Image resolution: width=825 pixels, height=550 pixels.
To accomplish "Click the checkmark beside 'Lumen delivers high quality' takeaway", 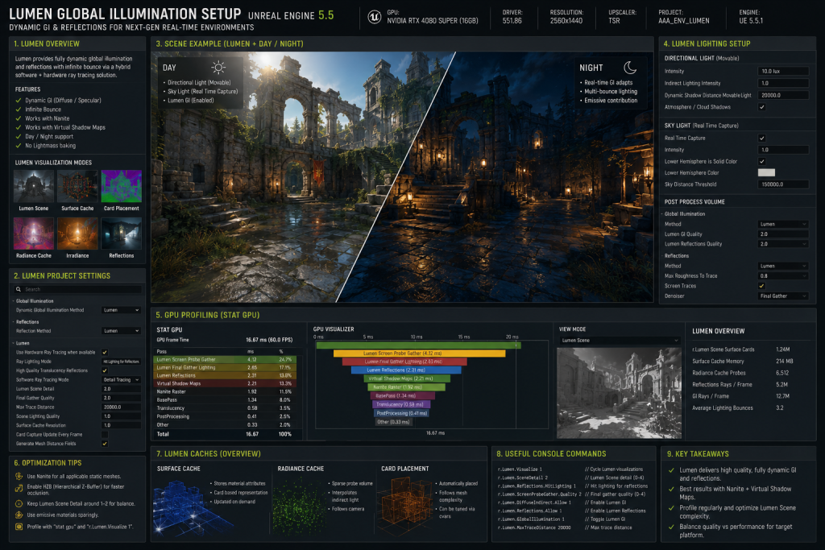I will (671, 470).
